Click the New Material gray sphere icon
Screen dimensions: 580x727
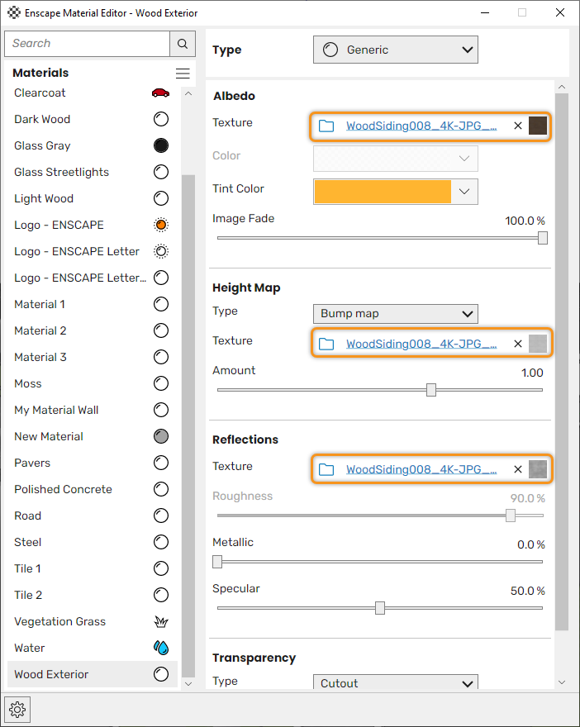[x=161, y=436]
